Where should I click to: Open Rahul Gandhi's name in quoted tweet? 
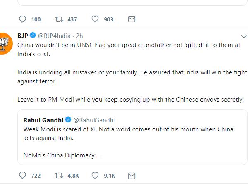[43, 120]
